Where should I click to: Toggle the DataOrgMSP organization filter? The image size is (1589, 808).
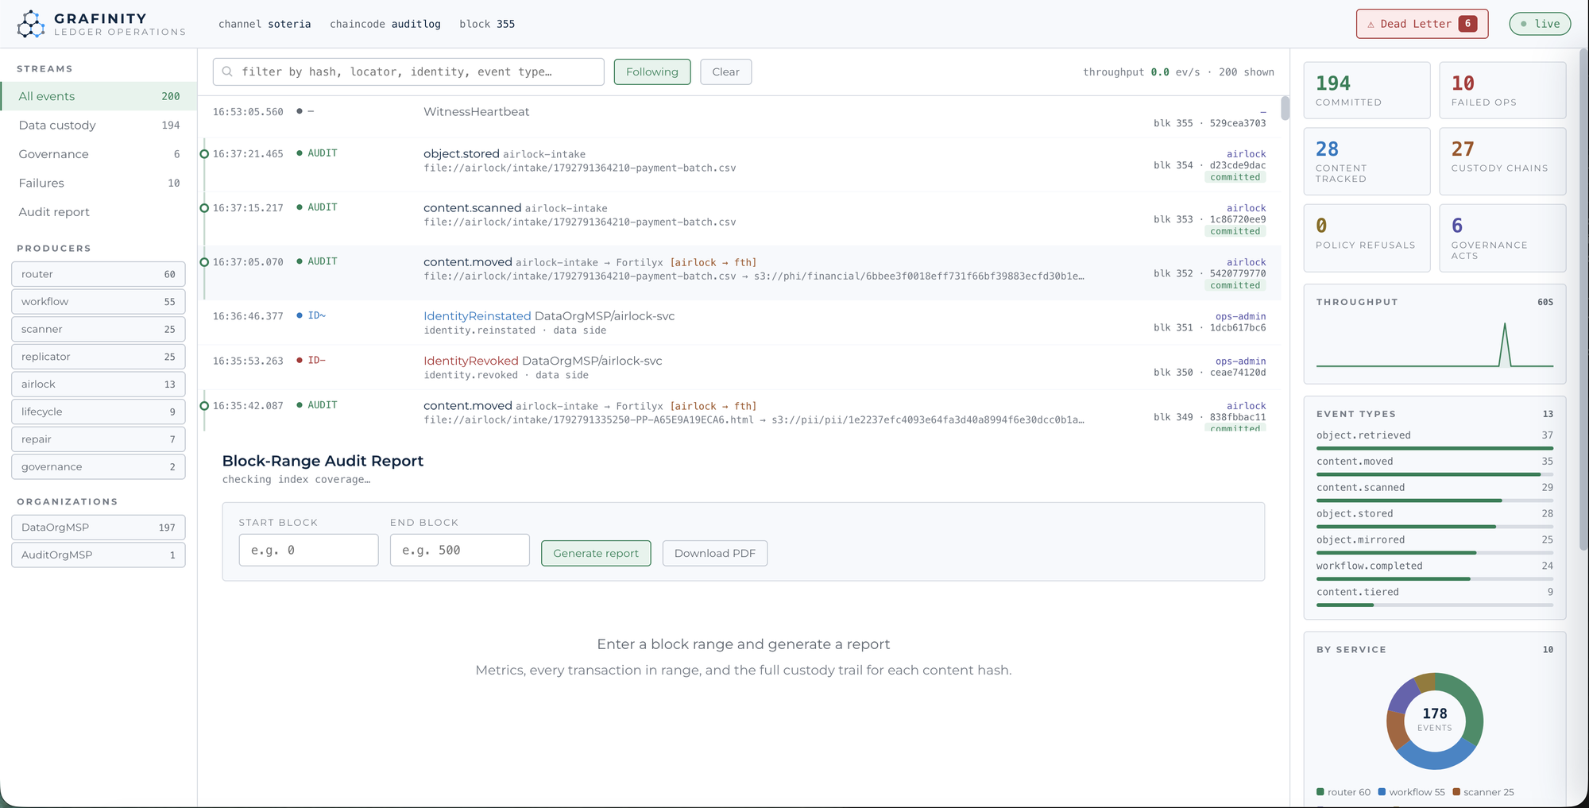99,528
